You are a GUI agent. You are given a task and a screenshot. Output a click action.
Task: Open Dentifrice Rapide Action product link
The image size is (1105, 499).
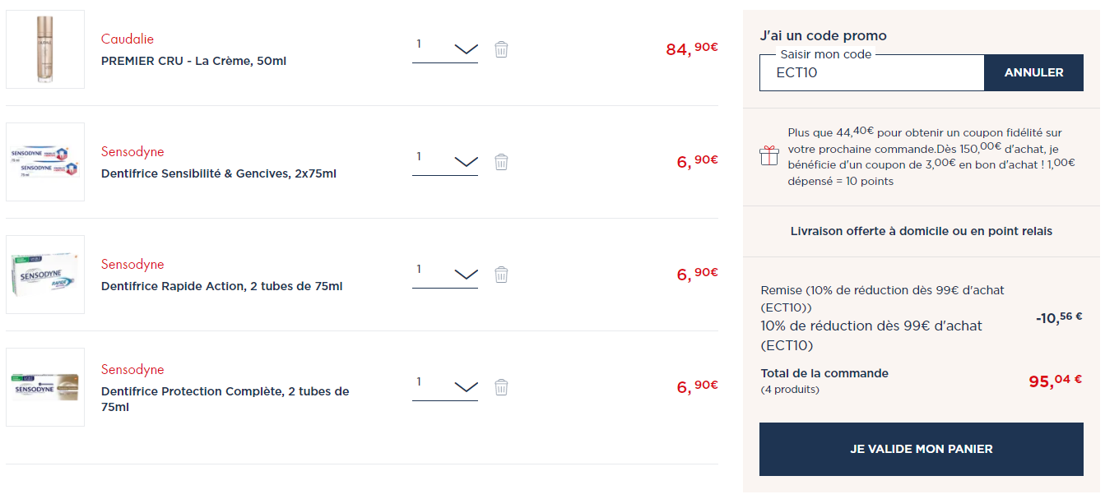[x=222, y=286]
